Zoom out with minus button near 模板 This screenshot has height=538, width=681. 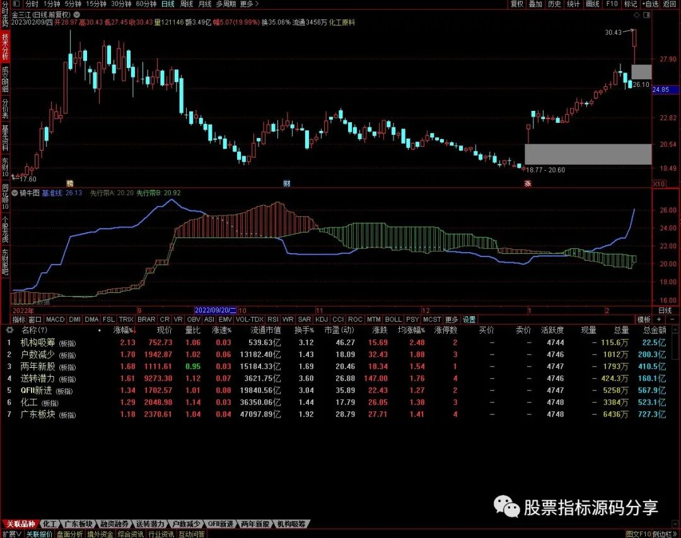click(672, 319)
